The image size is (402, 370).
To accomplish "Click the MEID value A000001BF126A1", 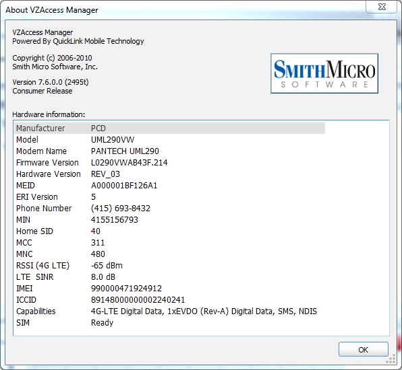I will pyautogui.click(x=124, y=186).
